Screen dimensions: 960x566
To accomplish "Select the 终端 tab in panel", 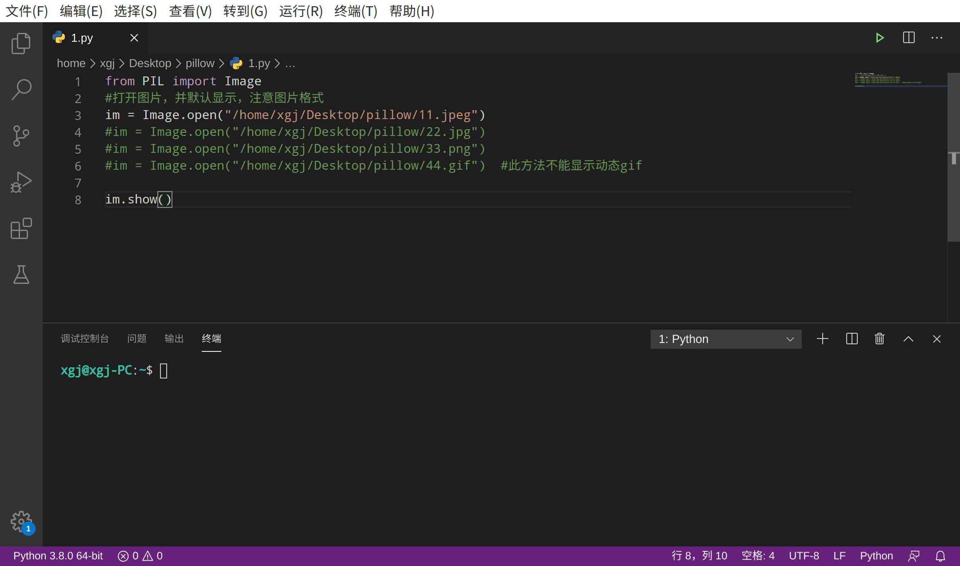I will click(x=212, y=338).
